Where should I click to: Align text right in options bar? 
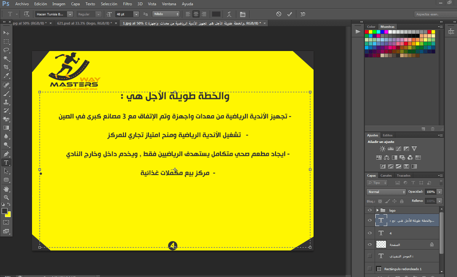coord(204,14)
